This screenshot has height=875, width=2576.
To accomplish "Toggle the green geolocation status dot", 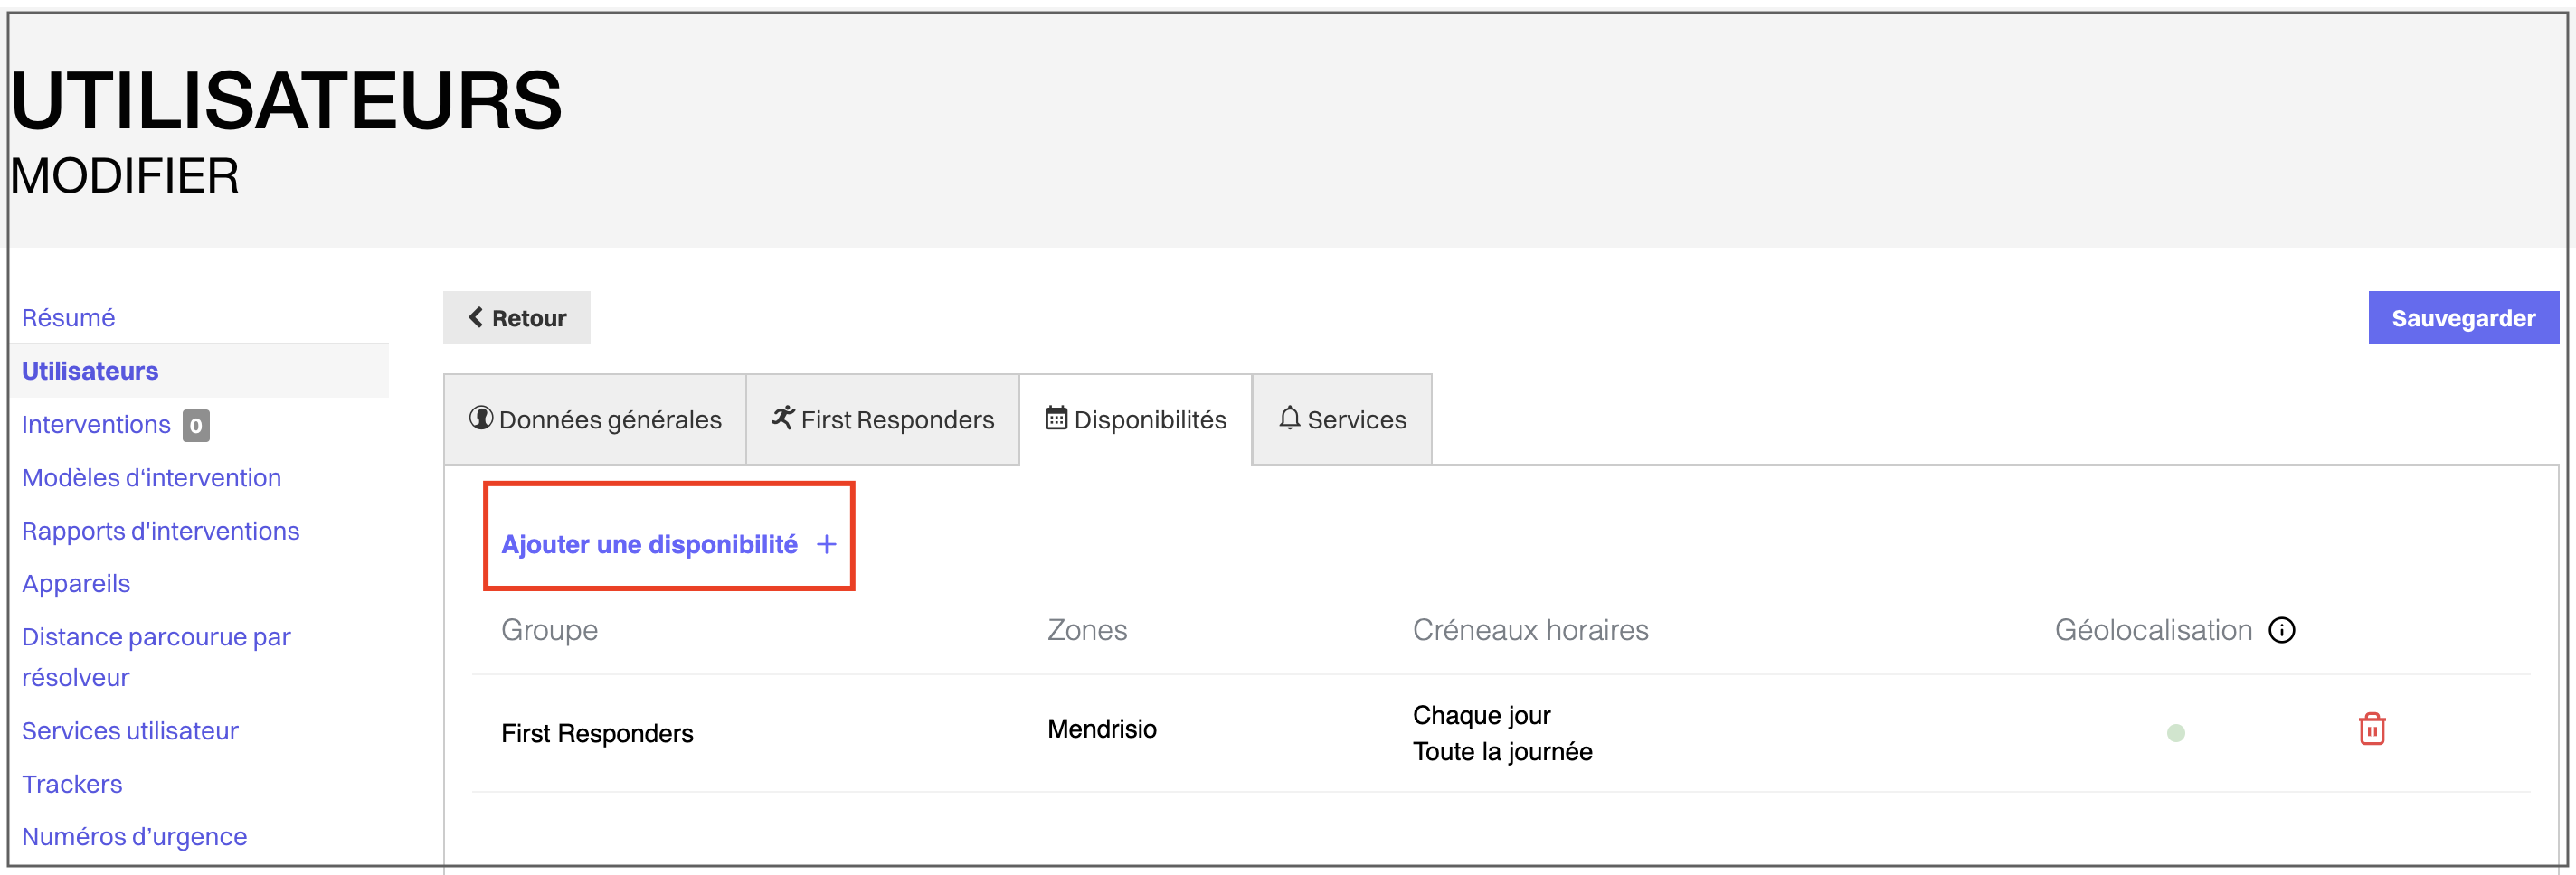I will click(2176, 732).
